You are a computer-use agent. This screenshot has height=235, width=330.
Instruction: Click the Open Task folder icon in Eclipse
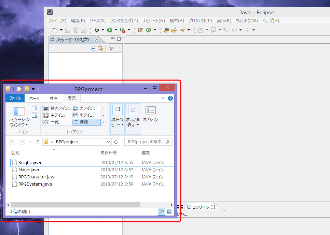174,30
